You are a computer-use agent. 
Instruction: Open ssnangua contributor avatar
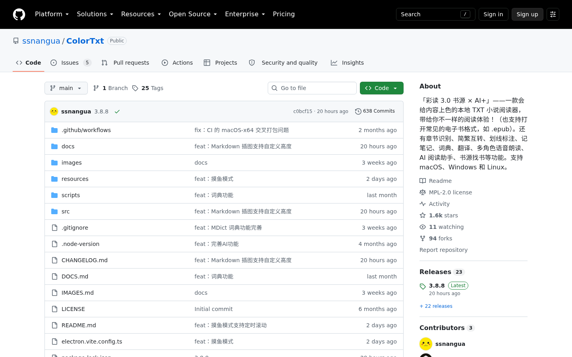coord(426,344)
